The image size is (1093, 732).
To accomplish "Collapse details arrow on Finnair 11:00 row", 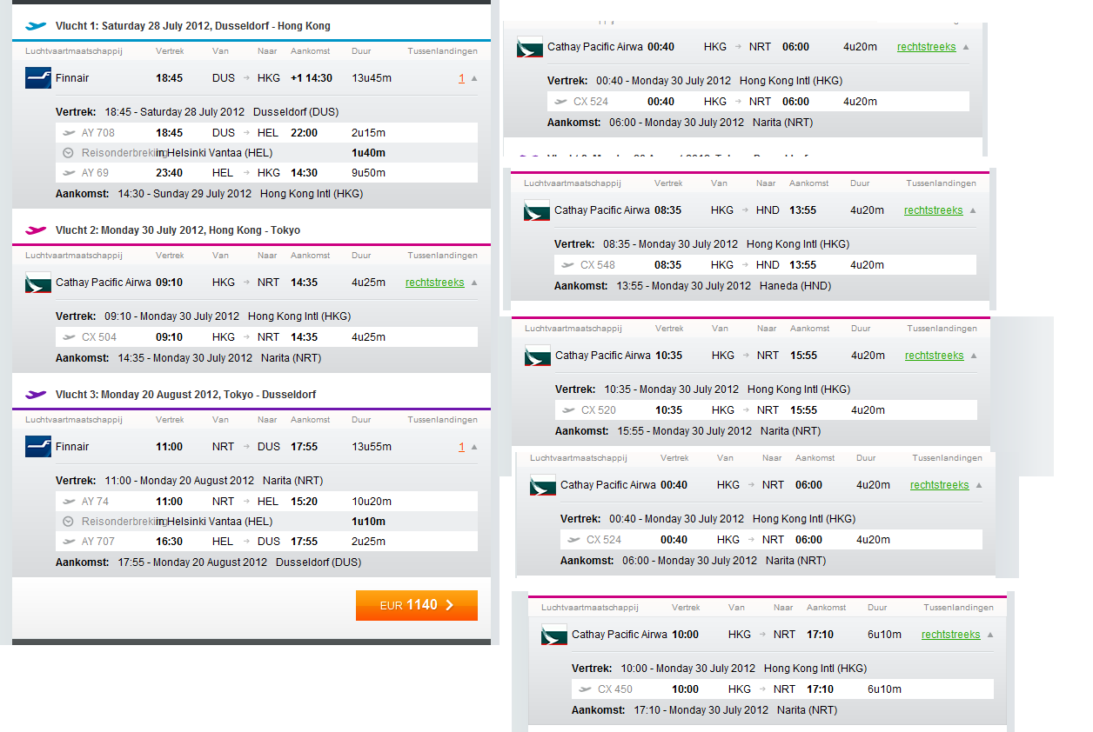I will 474,447.
